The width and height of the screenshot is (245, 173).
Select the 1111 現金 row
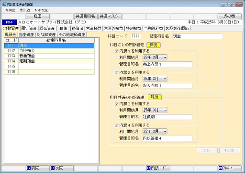49,46
